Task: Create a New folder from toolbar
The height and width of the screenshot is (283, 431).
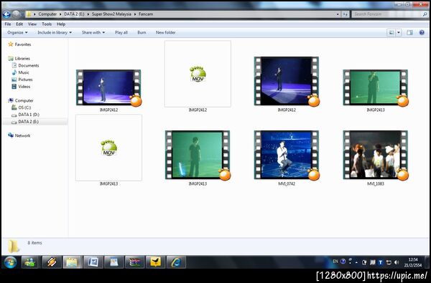Action: 165,32
